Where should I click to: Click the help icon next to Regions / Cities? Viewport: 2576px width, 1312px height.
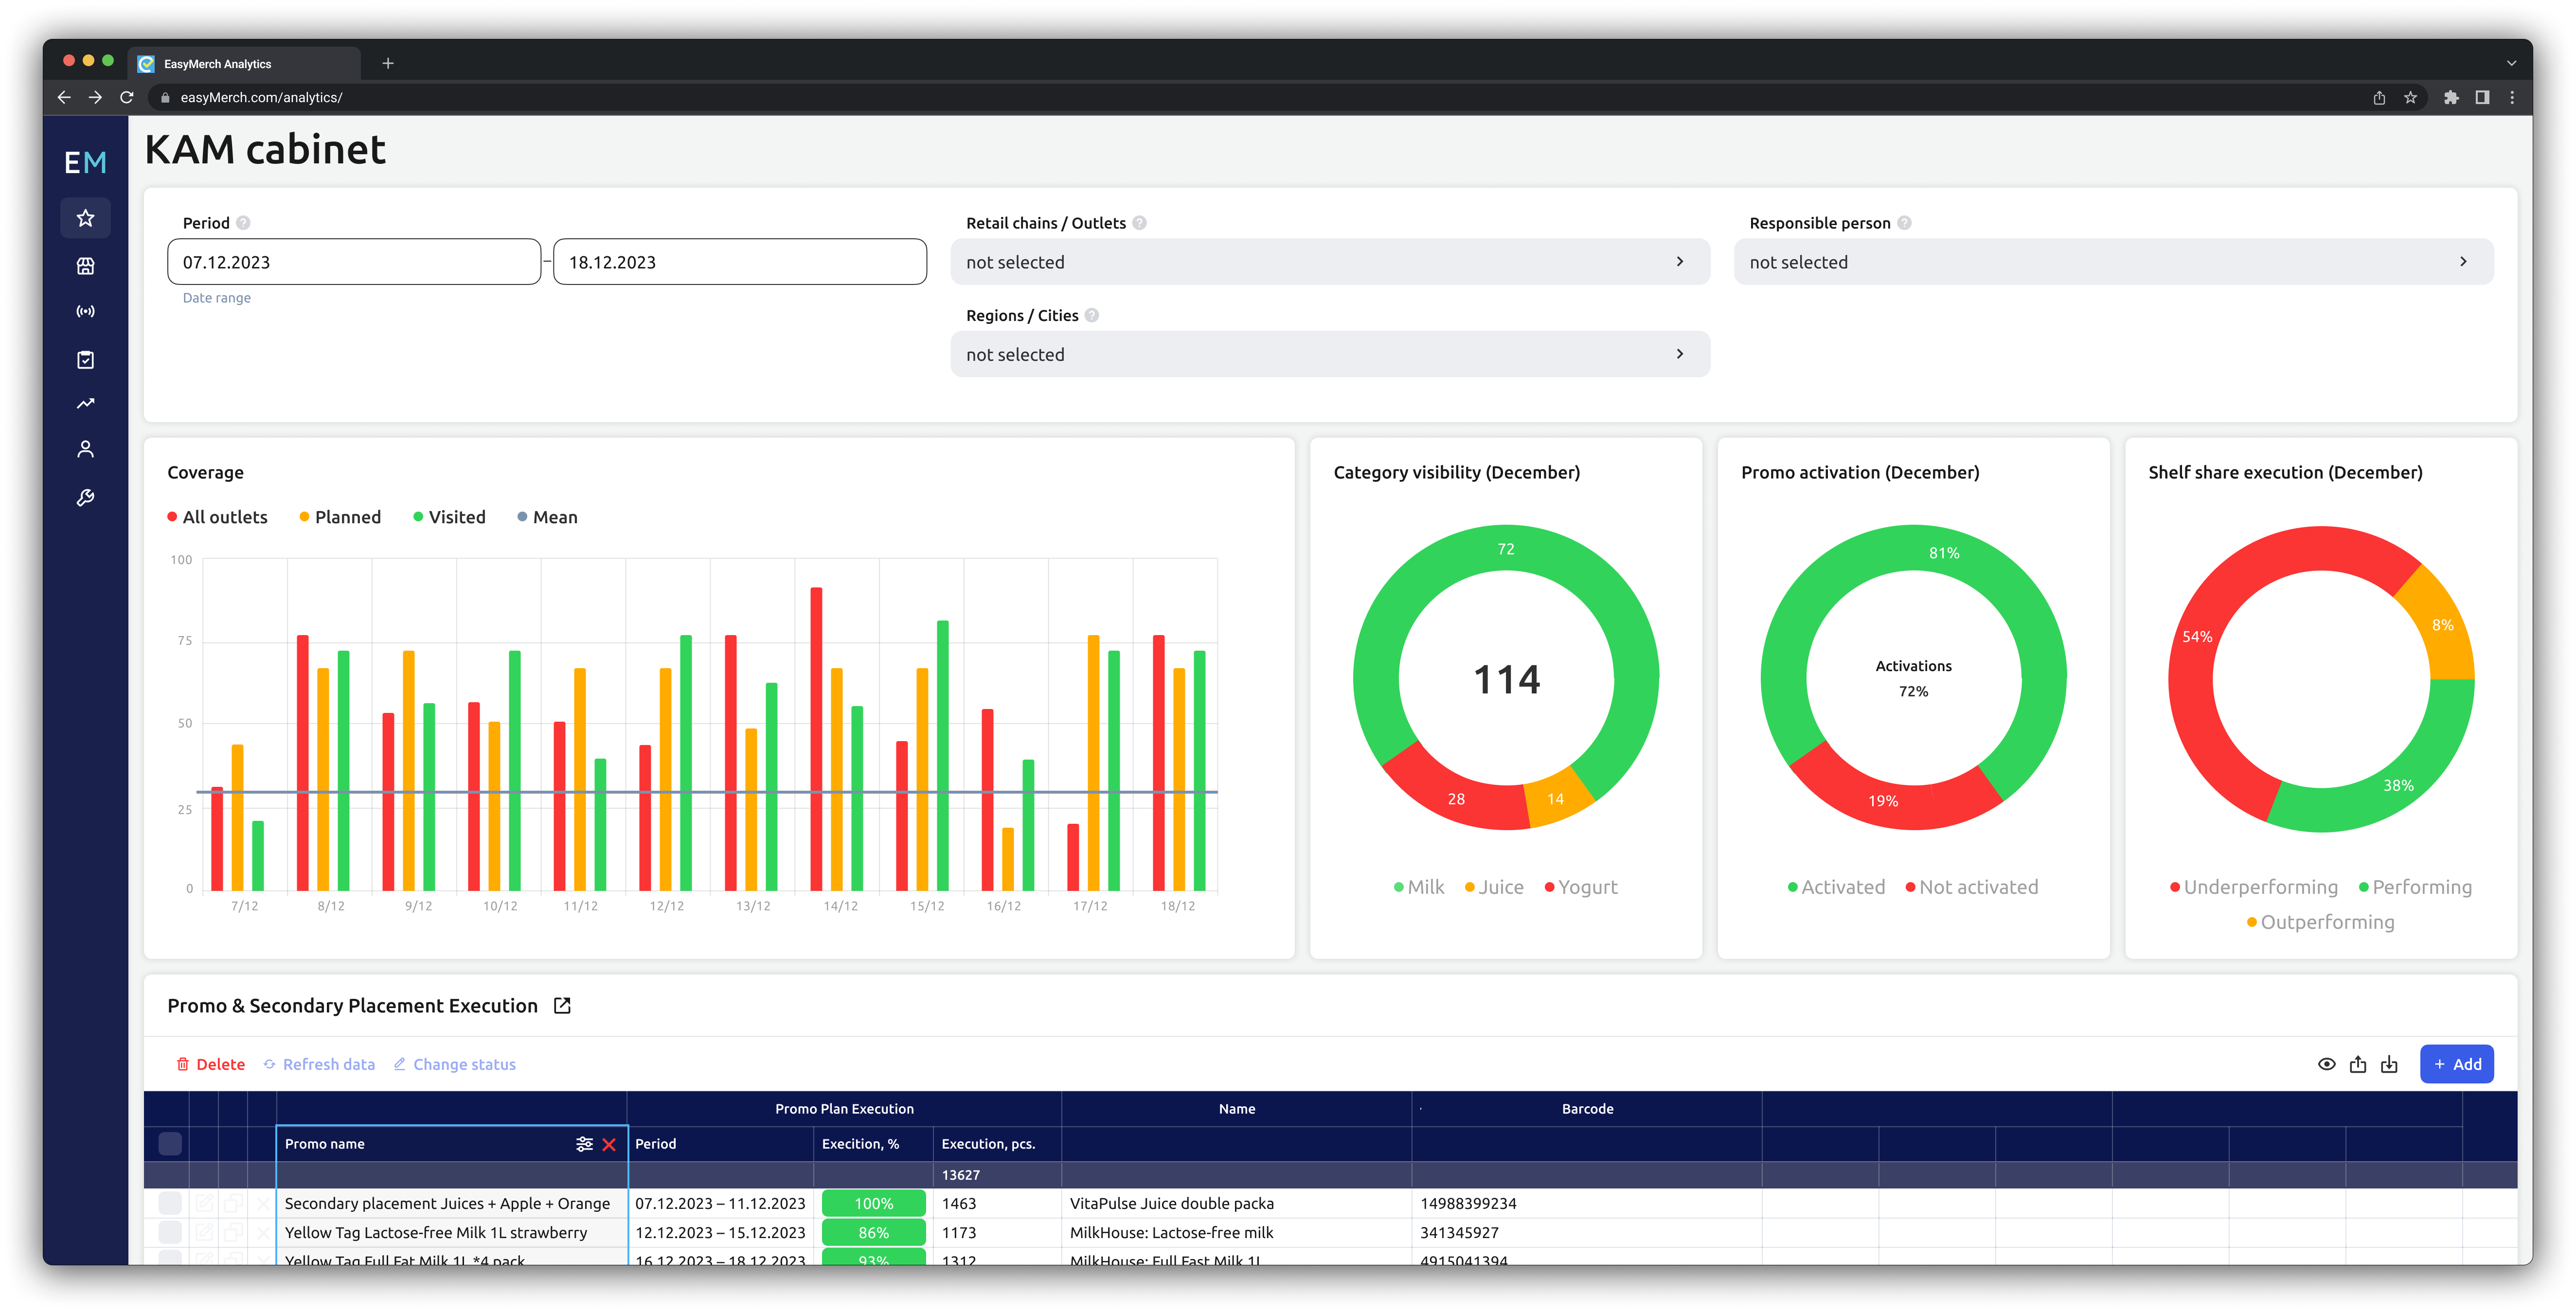(x=1092, y=315)
